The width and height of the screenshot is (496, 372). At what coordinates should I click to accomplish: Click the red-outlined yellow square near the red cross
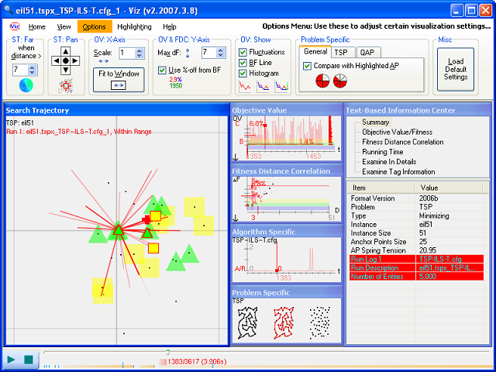(156, 216)
